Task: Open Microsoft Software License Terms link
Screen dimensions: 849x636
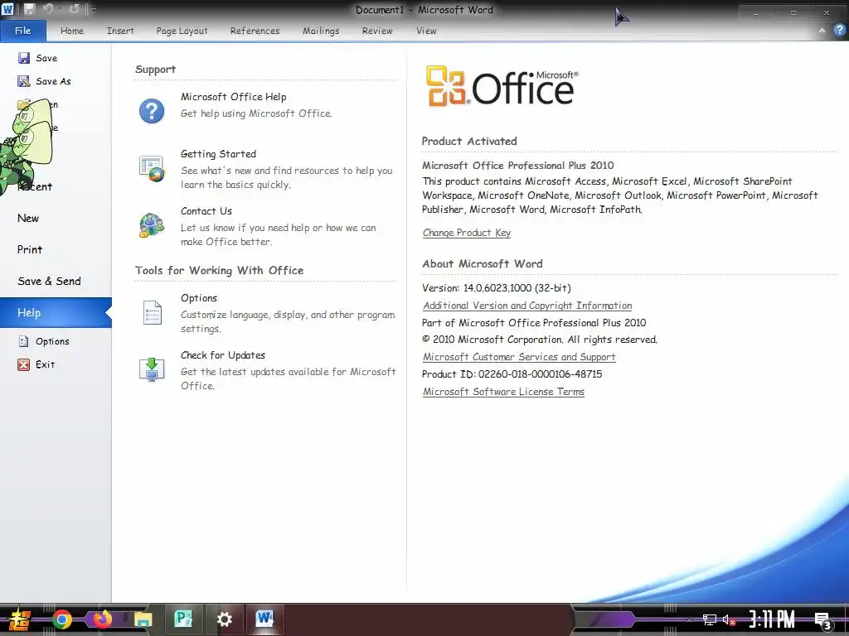Action: [x=503, y=392]
